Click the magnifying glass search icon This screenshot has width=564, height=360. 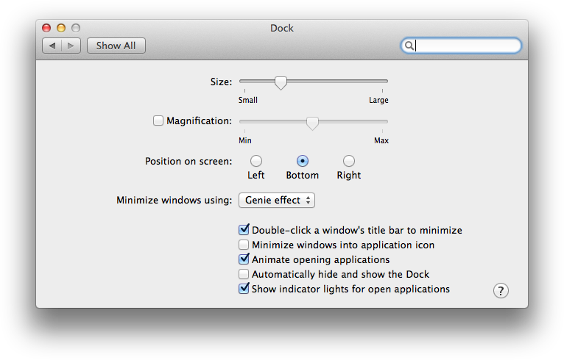coord(408,46)
